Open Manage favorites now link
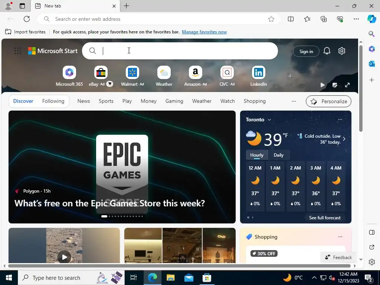The width and height of the screenshot is (380, 285). click(x=204, y=32)
